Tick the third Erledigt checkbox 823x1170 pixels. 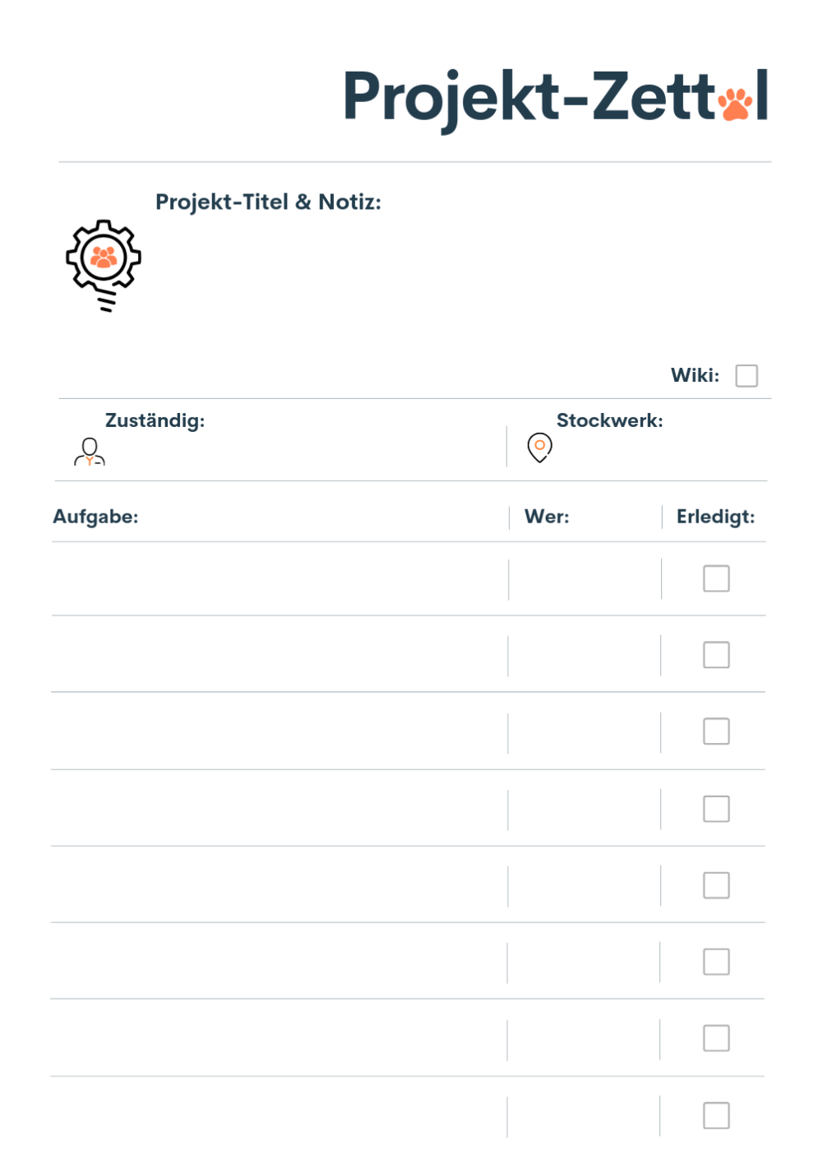716,731
